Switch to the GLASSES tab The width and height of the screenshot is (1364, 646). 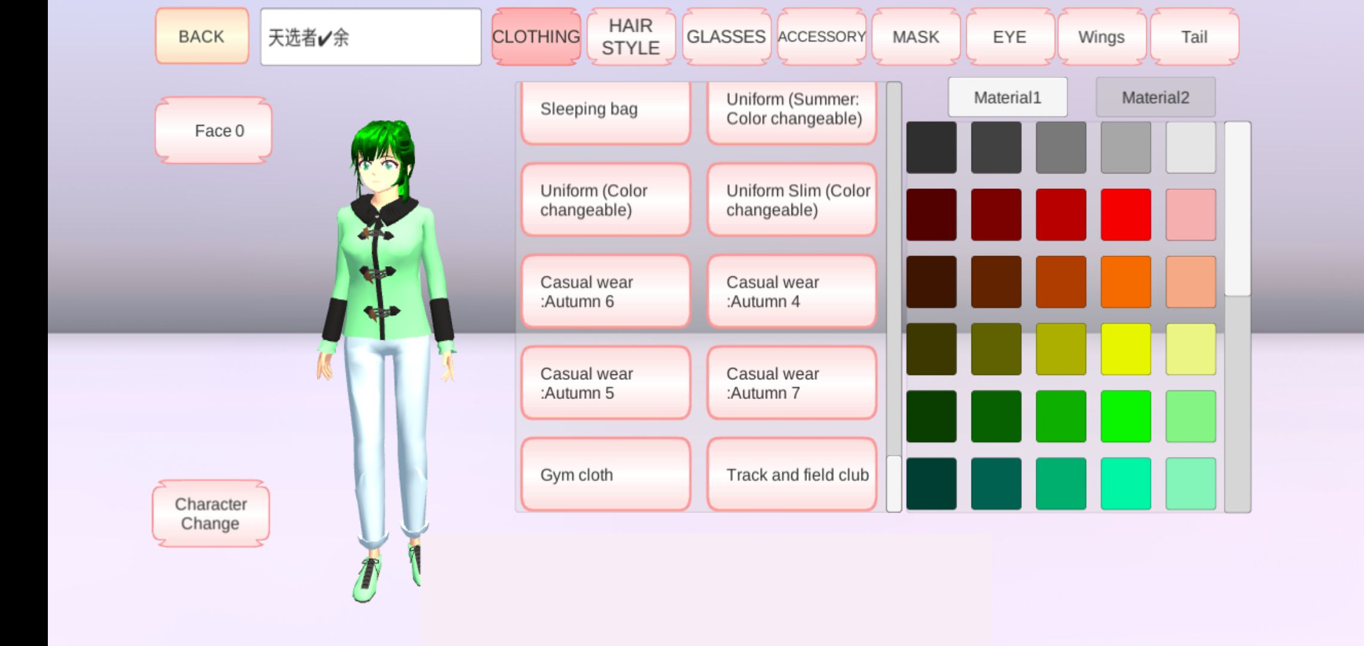tap(726, 36)
